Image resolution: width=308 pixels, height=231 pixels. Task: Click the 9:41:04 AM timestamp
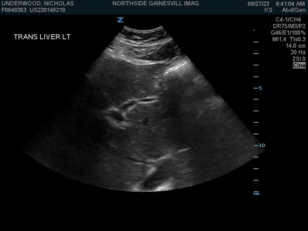click(290, 3)
